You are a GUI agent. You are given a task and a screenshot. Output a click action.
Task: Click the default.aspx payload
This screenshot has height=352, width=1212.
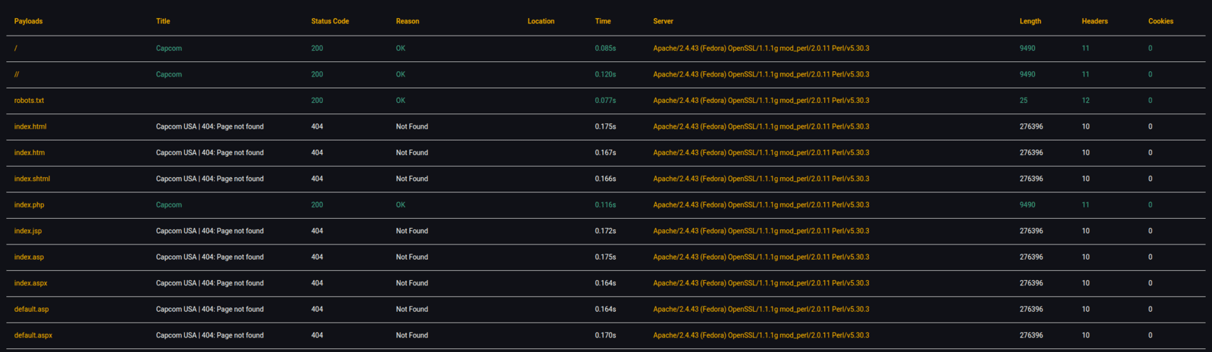tap(33, 335)
